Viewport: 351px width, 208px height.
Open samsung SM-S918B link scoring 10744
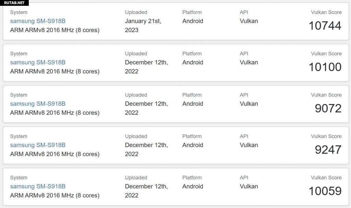pyautogui.click(x=38, y=21)
